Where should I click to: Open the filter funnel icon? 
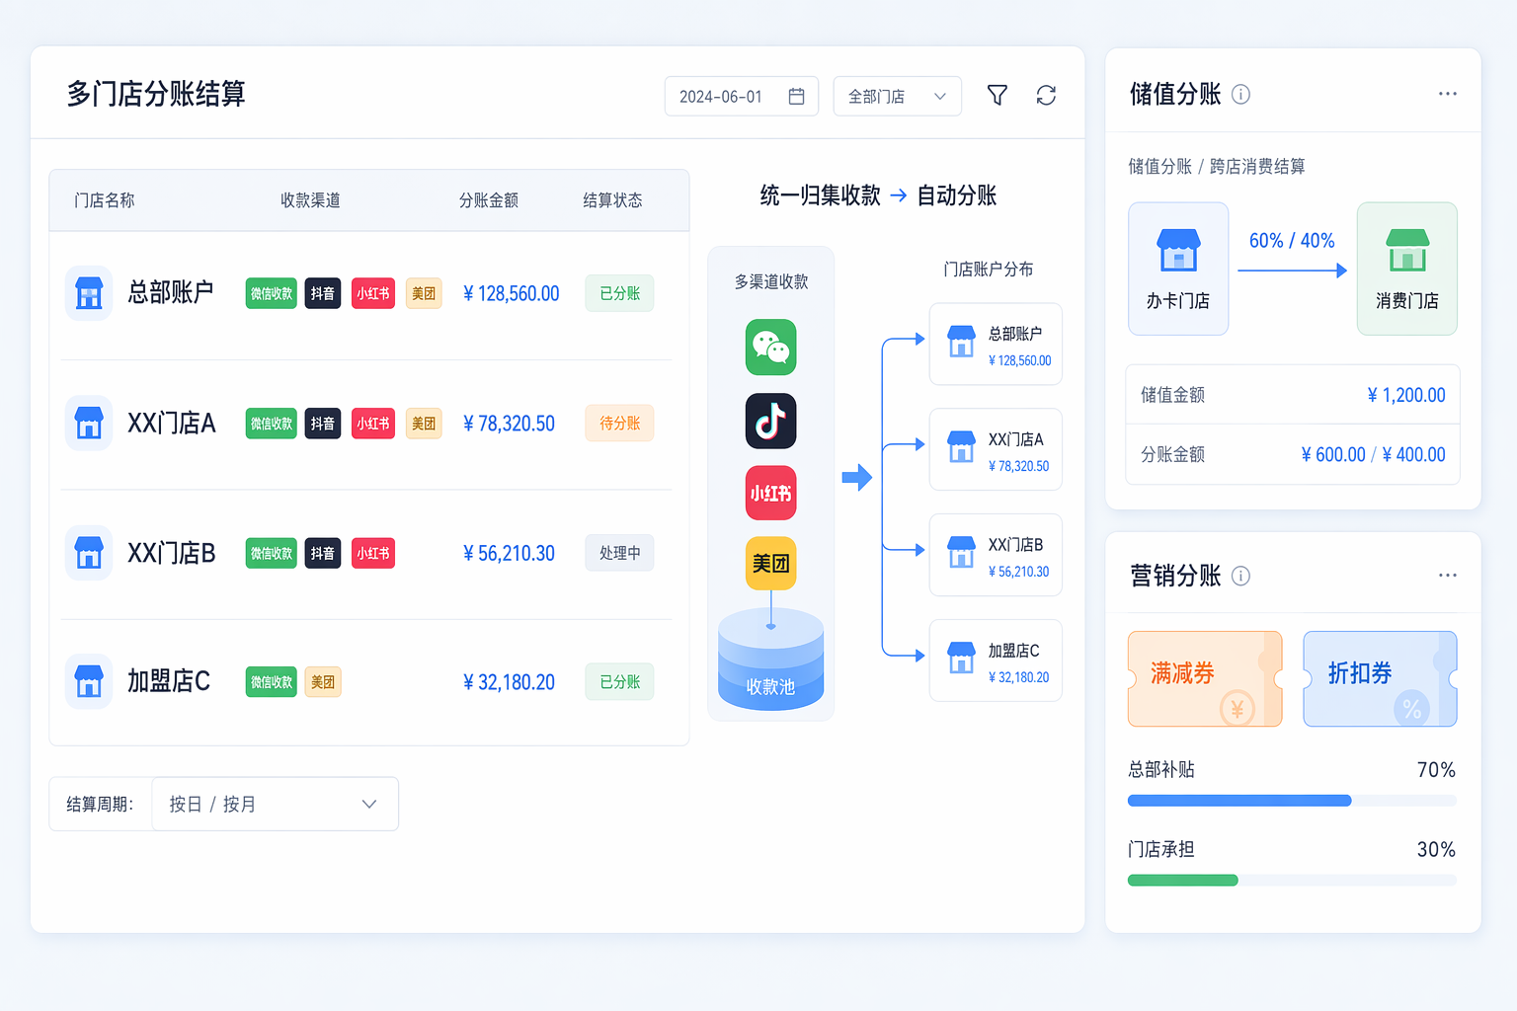click(998, 96)
